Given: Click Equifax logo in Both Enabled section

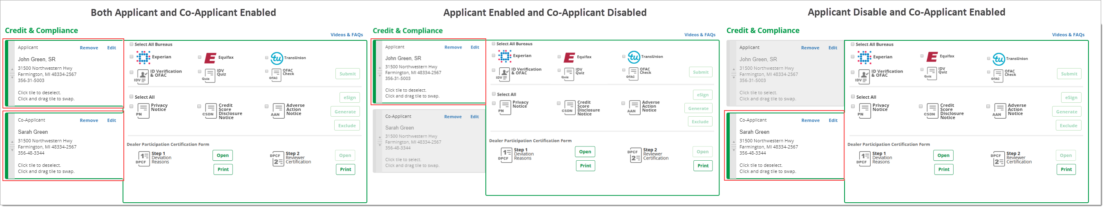Looking at the screenshot, I should click(210, 58).
